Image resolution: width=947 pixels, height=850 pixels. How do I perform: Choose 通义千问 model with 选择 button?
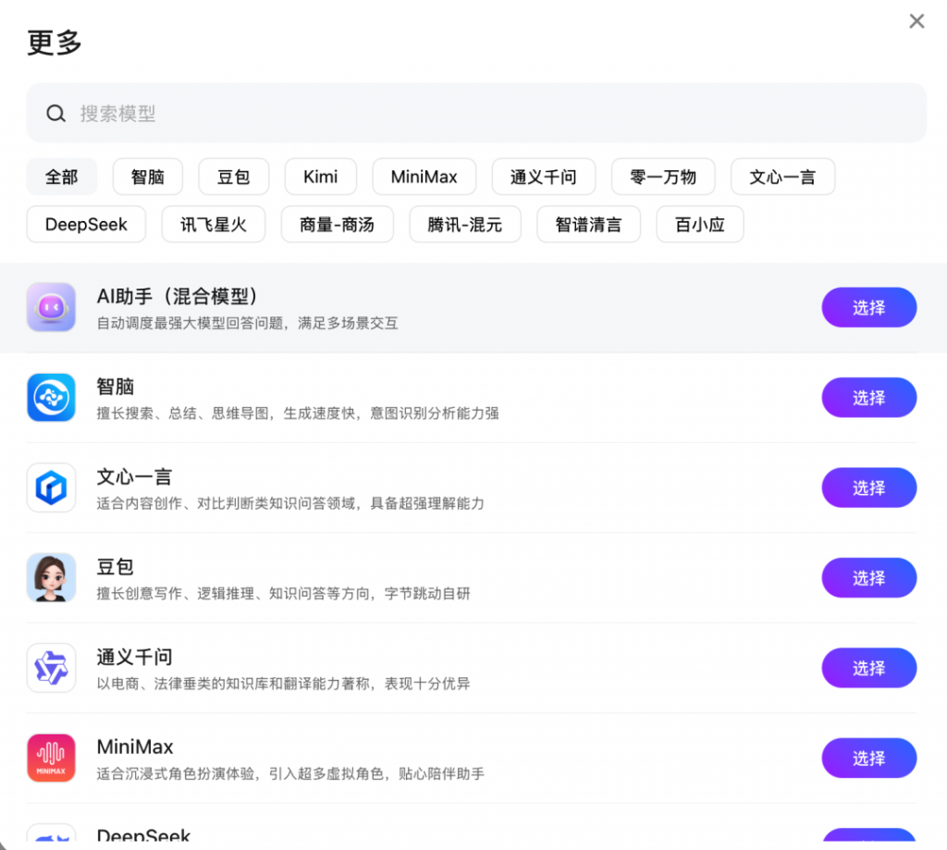(869, 668)
